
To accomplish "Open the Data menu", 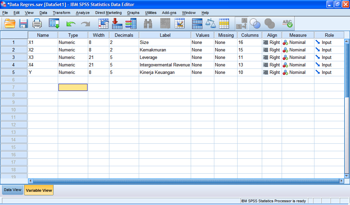I will [x=43, y=13].
